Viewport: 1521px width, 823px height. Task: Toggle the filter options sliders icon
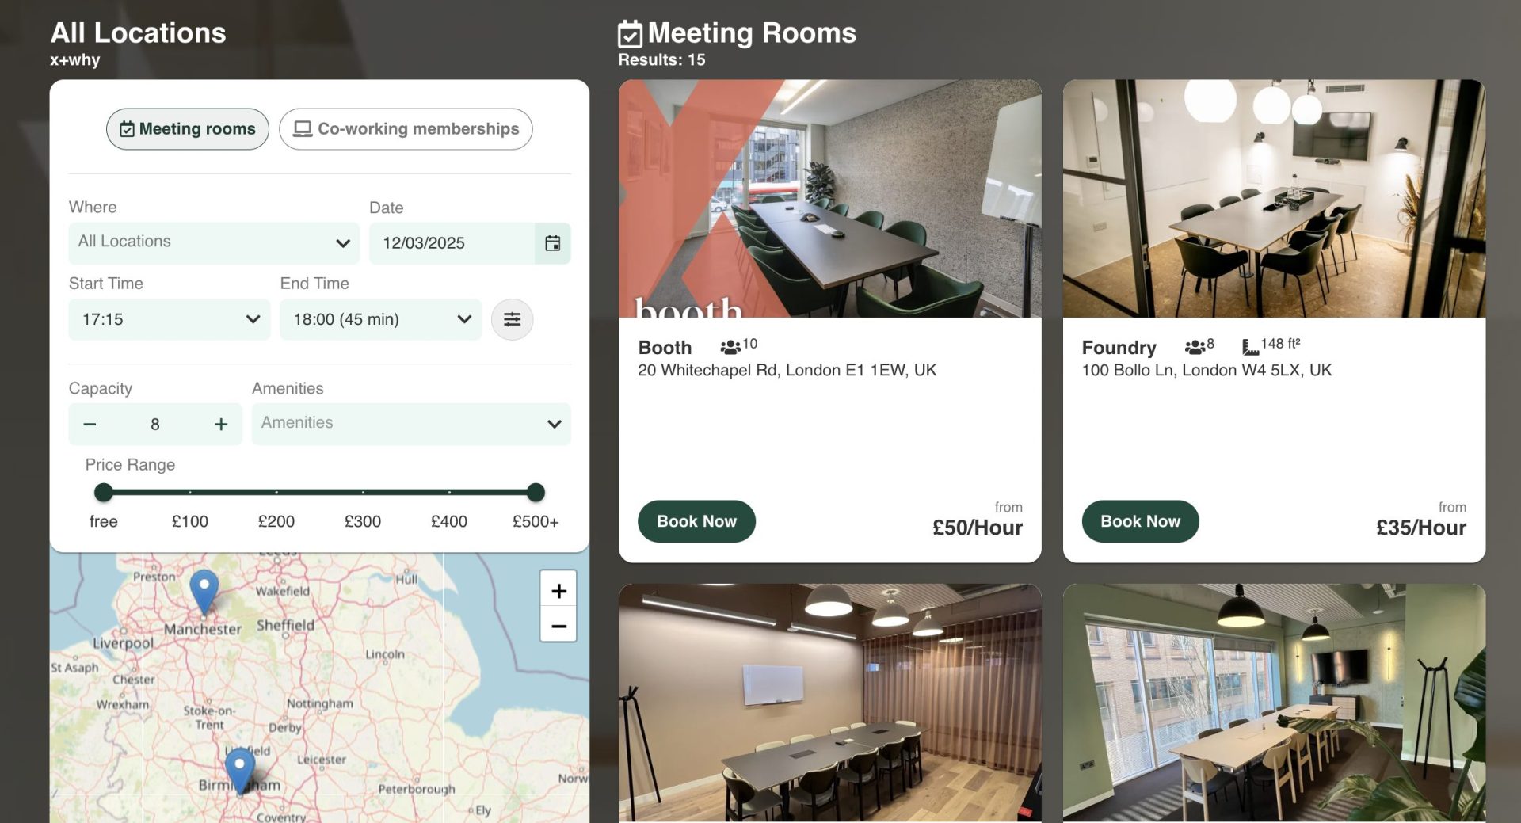tap(513, 319)
